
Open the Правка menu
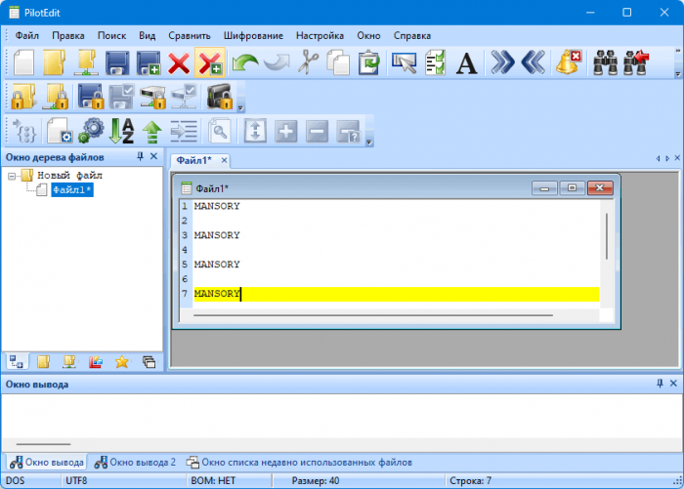pos(68,34)
